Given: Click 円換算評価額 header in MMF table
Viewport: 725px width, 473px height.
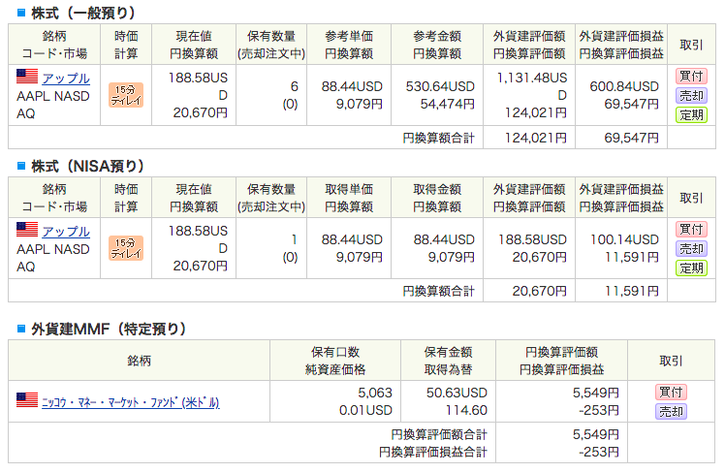Looking at the screenshot, I should [x=561, y=361].
